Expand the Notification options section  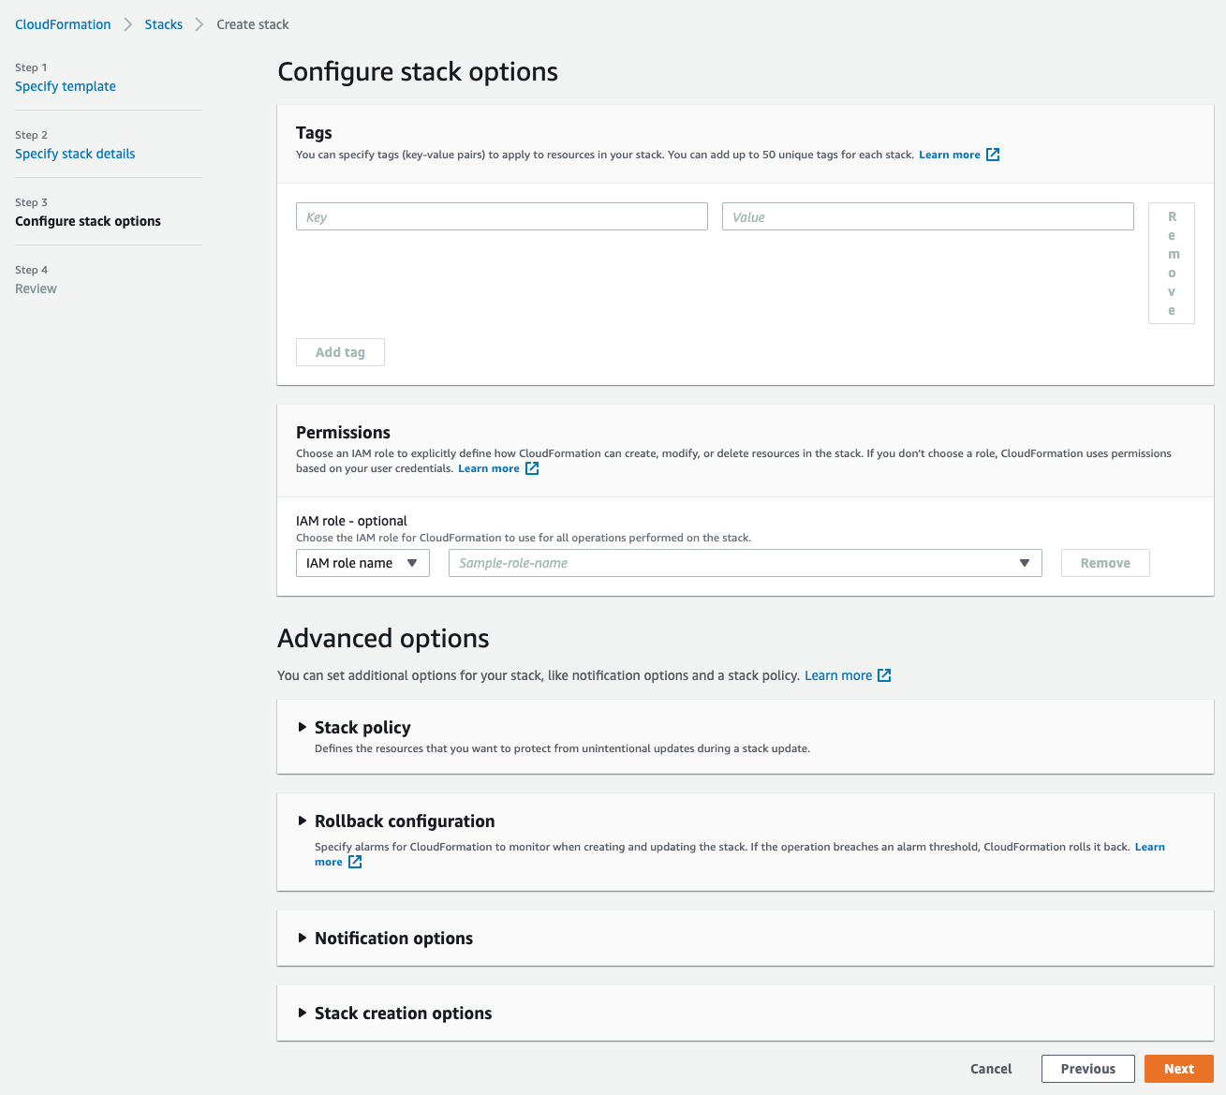(303, 938)
